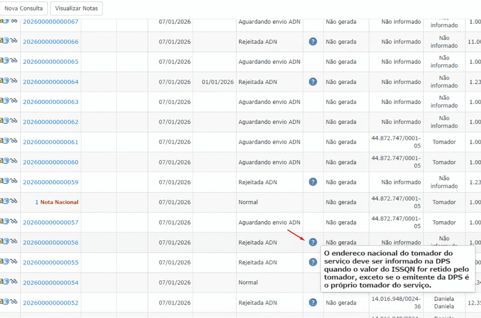Screen dimensions: 481x318
Task: Click help icon for rejected note 202600000000066
Action: pos(313,42)
